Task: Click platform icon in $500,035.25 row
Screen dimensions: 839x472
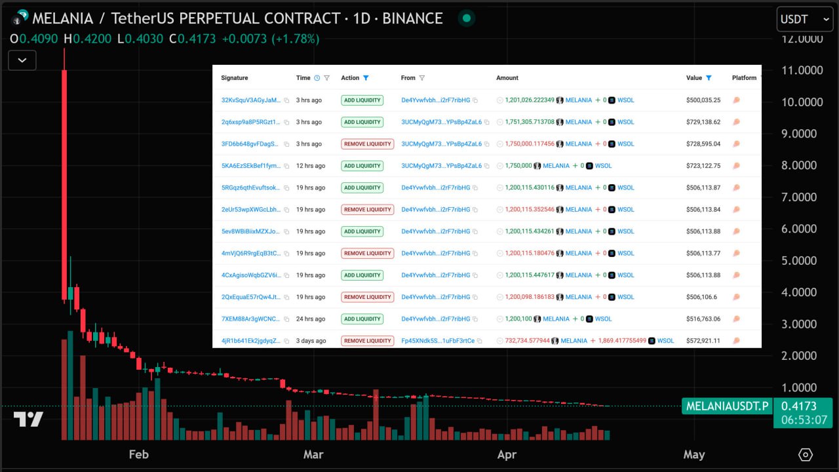Action: tap(736, 100)
